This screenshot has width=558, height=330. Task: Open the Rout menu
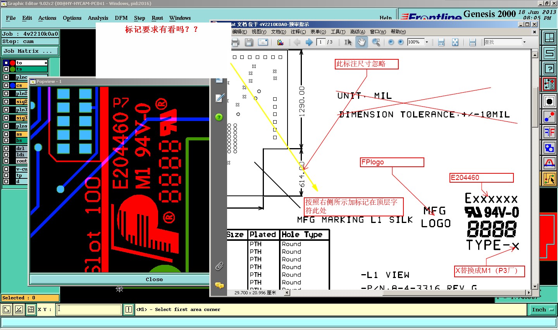click(157, 18)
